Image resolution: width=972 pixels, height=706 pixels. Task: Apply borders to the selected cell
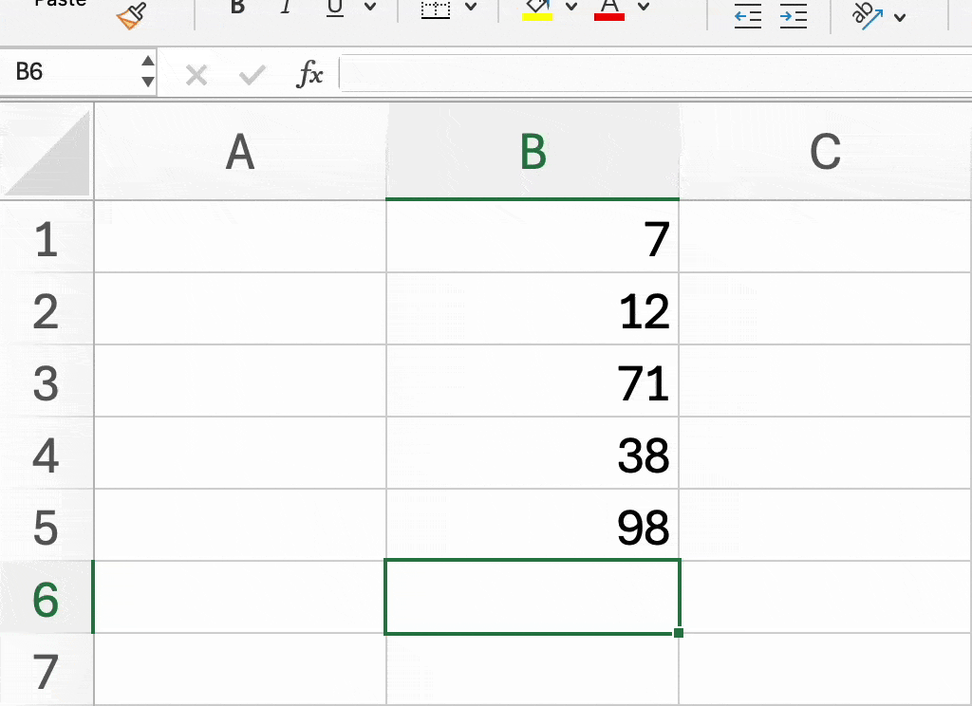[x=435, y=9]
